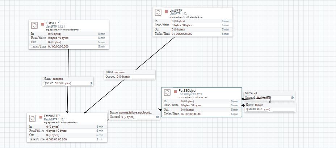Click the Tasks/Time row of the left ListSFTP
This screenshot has height=148, width=336.
click(69, 46)
